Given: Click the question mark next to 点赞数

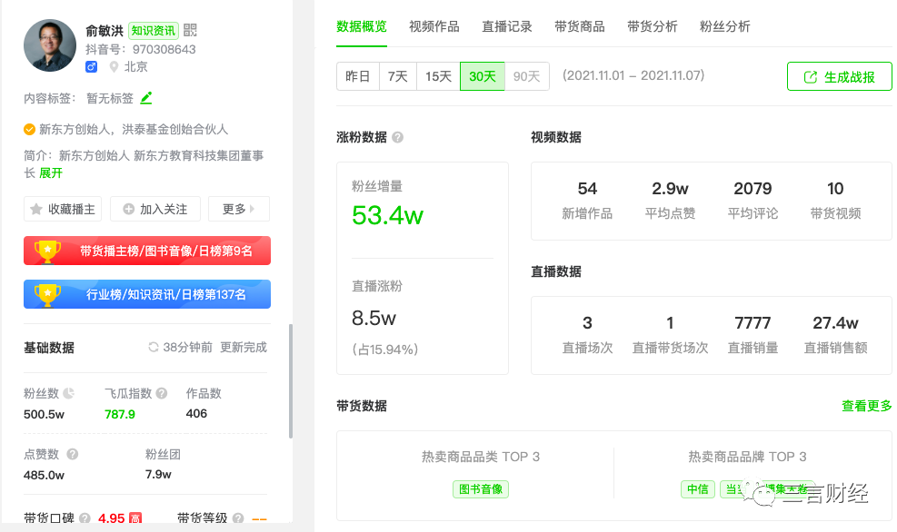Looking at the screenshot, I should (73, 454).
